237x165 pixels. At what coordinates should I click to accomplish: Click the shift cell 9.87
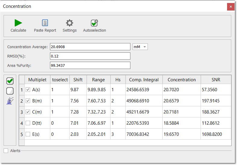coord(78,90)
